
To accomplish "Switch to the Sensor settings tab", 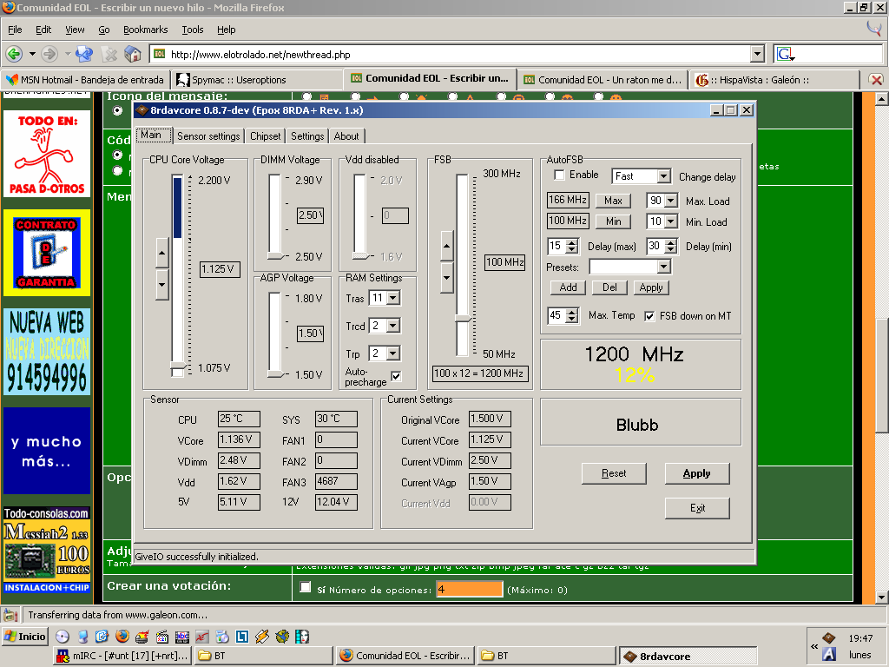I will [208, 136].
